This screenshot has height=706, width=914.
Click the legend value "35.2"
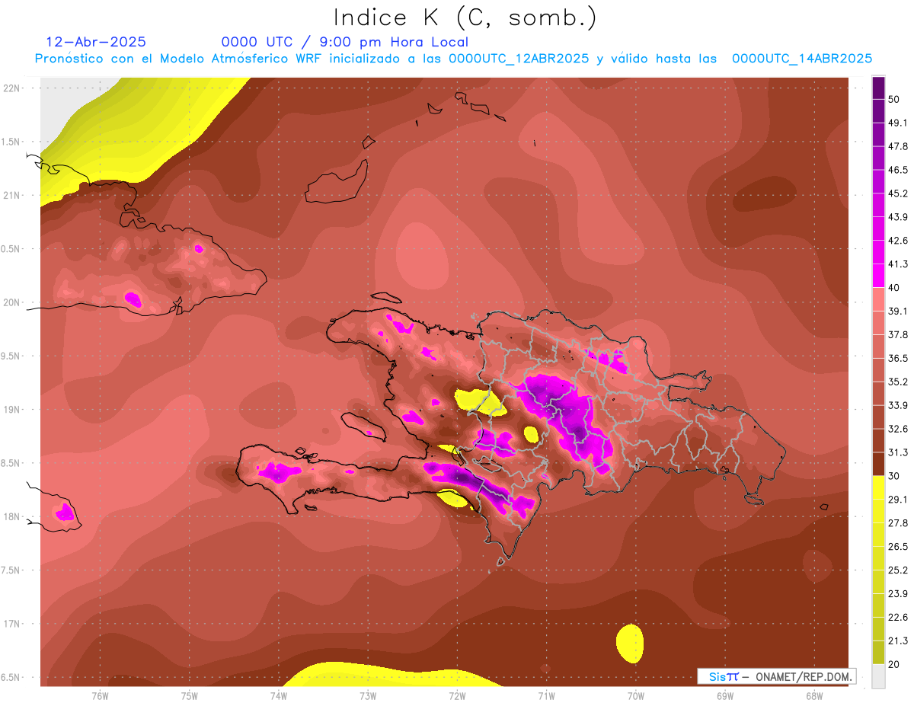(898, 382)
